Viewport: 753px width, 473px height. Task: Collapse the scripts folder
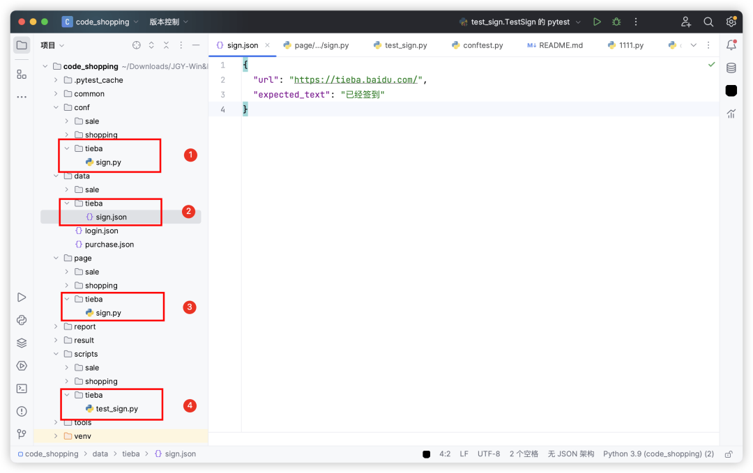(x=56, y=354)
